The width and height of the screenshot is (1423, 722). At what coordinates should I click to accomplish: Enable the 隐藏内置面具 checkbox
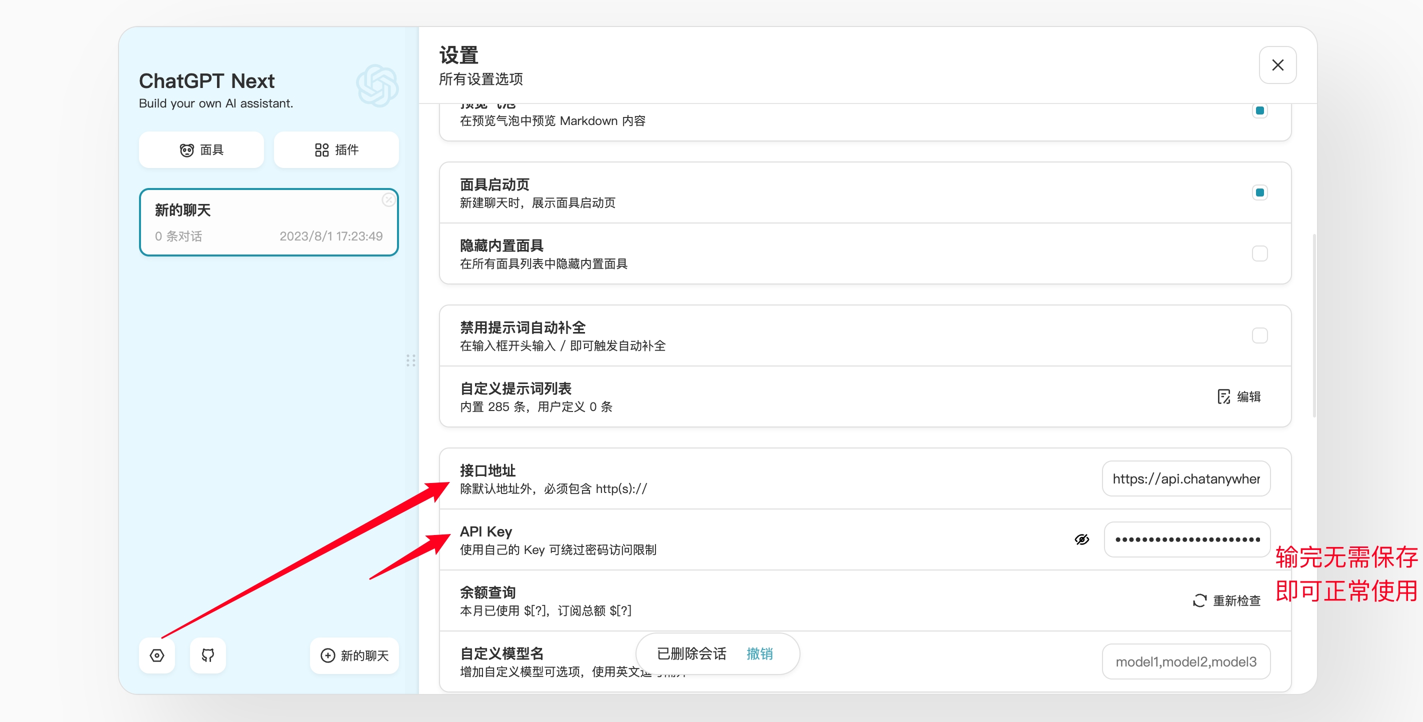[x=1259, y=253]
